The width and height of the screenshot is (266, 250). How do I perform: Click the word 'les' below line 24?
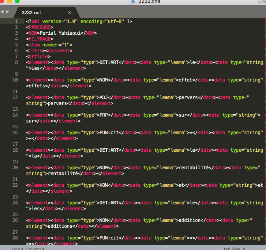click(35, 209)
